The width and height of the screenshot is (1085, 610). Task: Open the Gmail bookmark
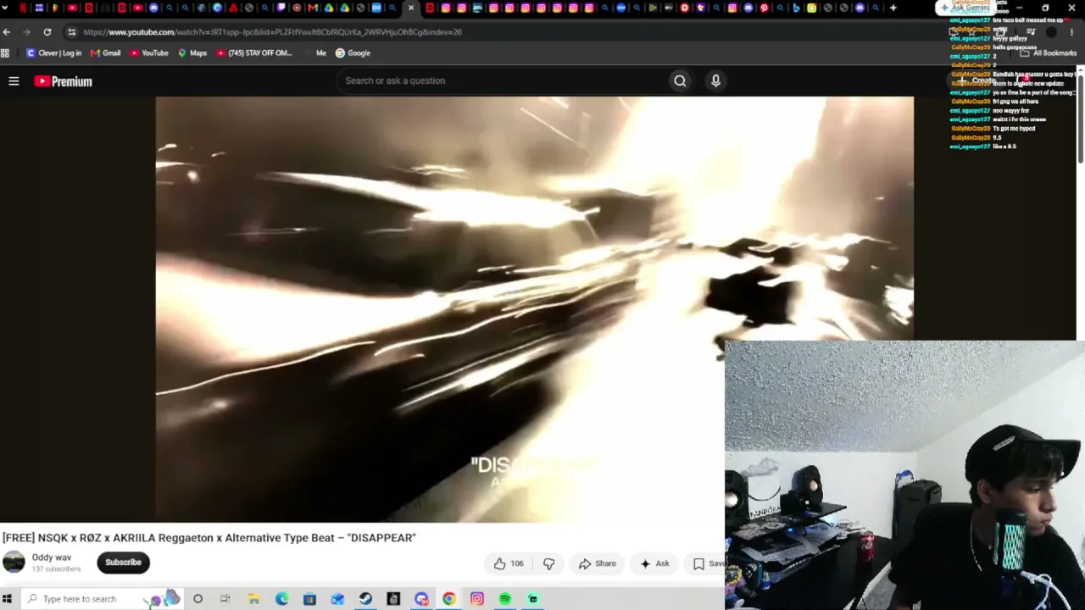pyautogui.click(x=105, y=53)
